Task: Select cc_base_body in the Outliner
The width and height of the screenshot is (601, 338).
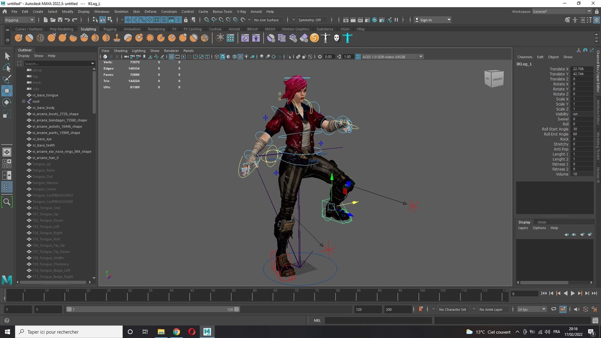Action: click(43, 108)
